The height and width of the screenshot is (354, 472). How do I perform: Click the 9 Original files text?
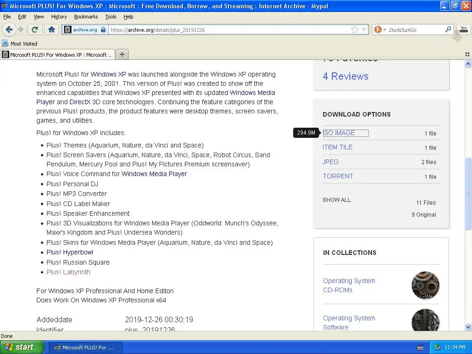coord(424,215)
